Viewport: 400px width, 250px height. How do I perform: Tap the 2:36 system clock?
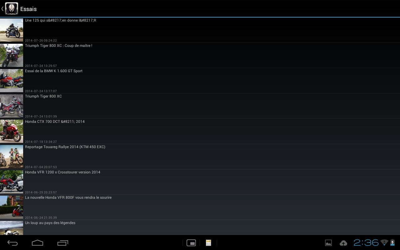tap(366, 243)
